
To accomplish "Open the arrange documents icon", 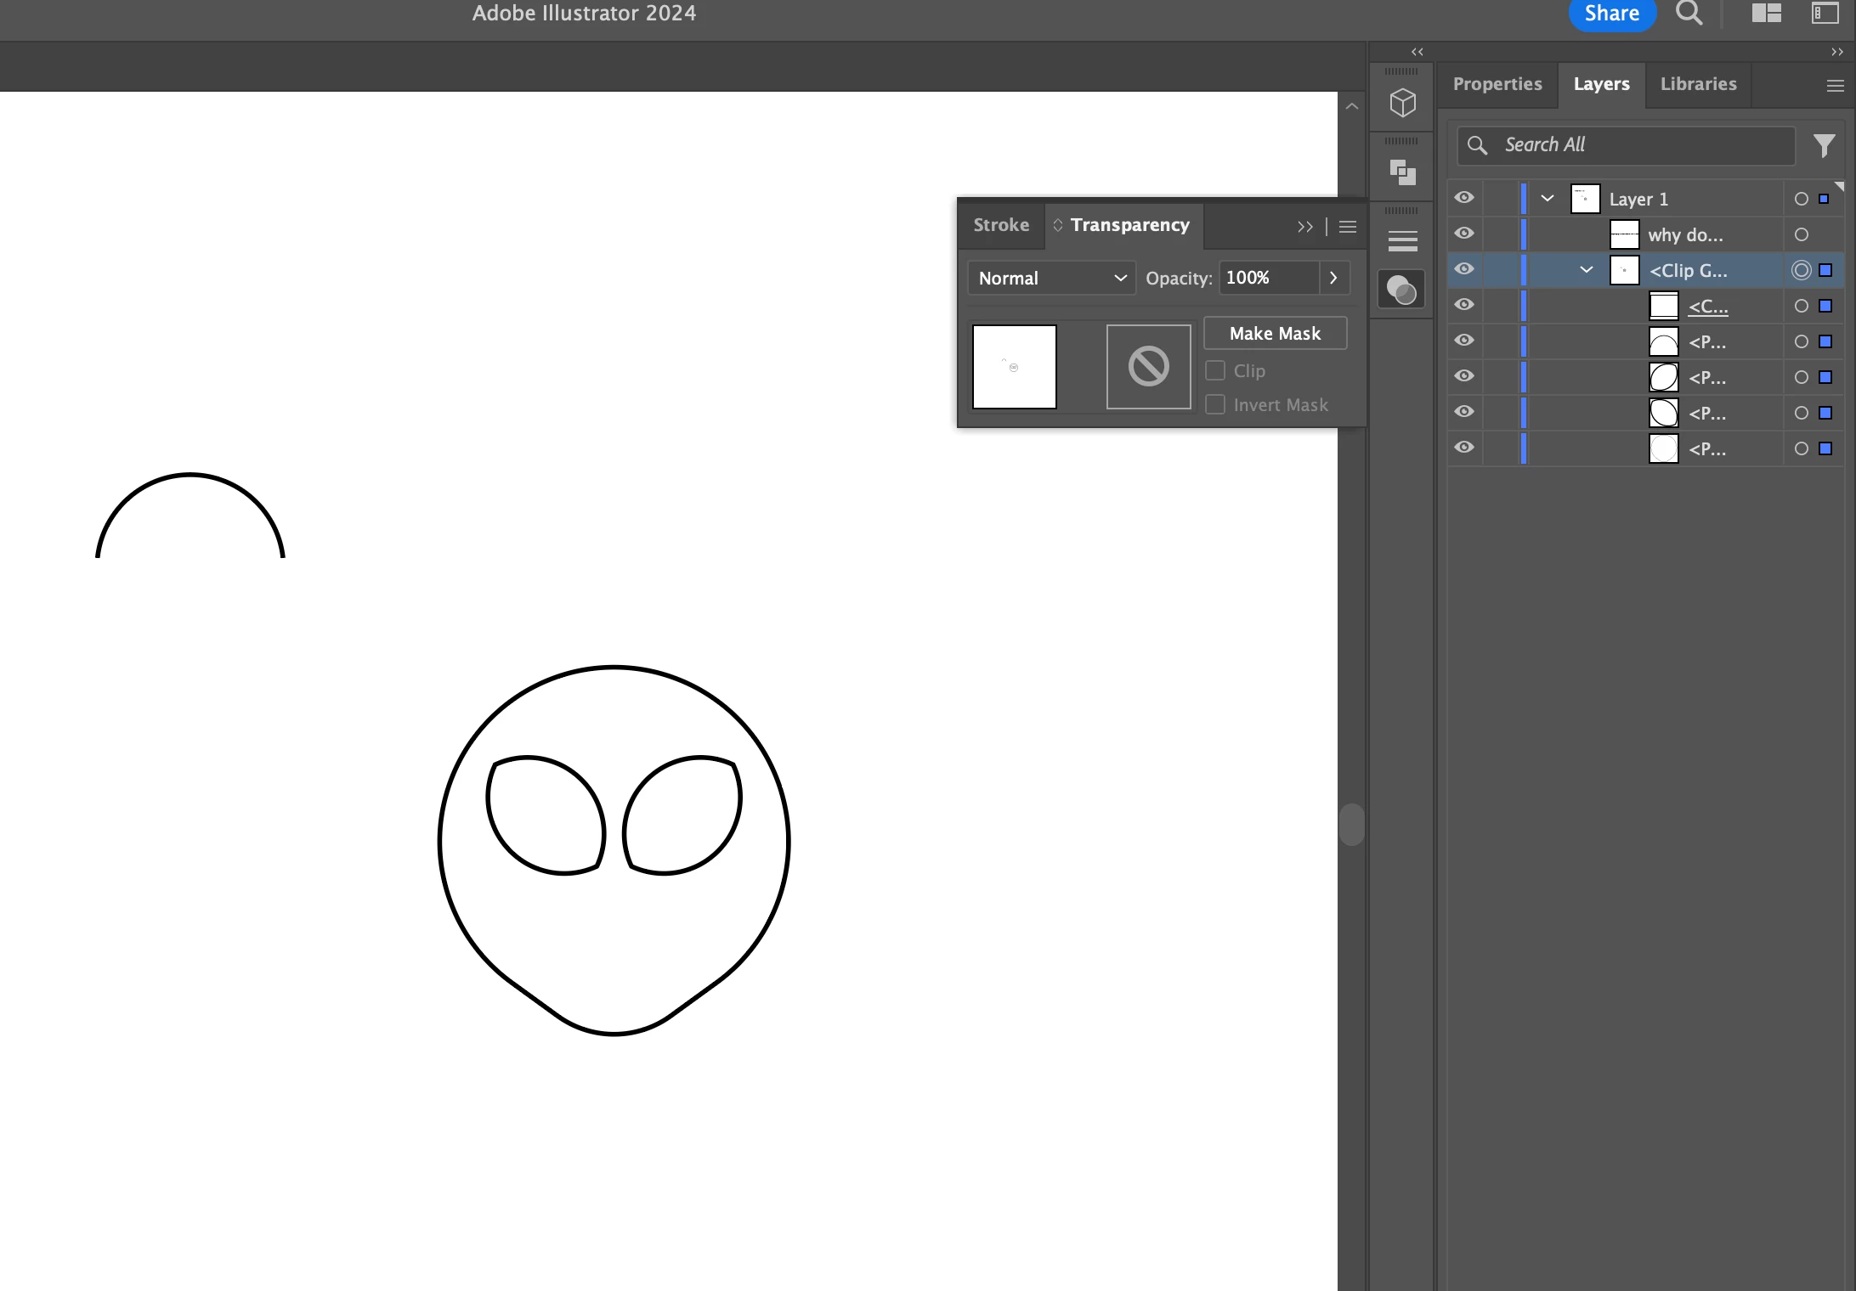I will click(x=1767, y=14).
